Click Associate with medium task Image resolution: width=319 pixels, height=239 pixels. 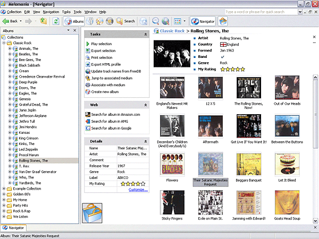pos(108,85)
